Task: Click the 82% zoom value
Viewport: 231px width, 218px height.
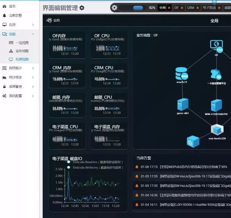Action: [152, 8]
